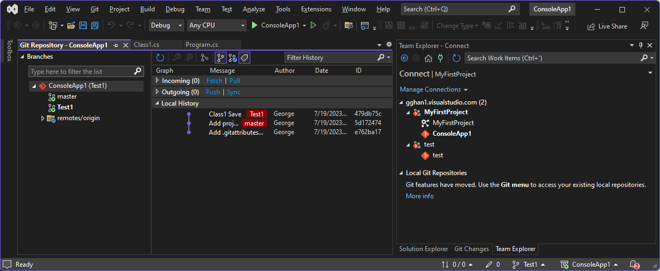
Task: Click the Push link
Action: pyautogui.click(x=213, y=92)
